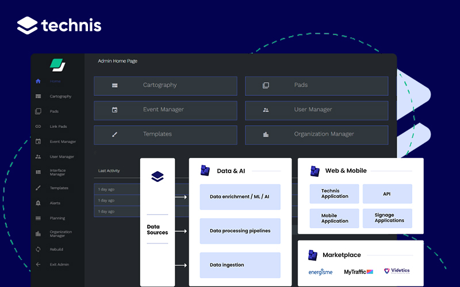Click the Templates brush icon in sidebar
The height and width of the screenshot is (287, 460).
point(38,188)
